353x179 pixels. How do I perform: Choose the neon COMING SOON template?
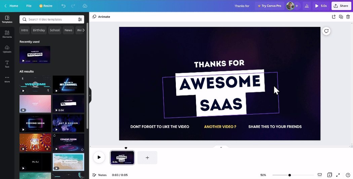tap(35, 123)
